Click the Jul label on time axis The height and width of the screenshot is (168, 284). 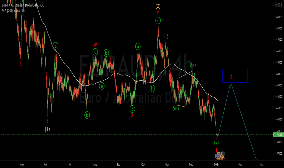(70, 165)
